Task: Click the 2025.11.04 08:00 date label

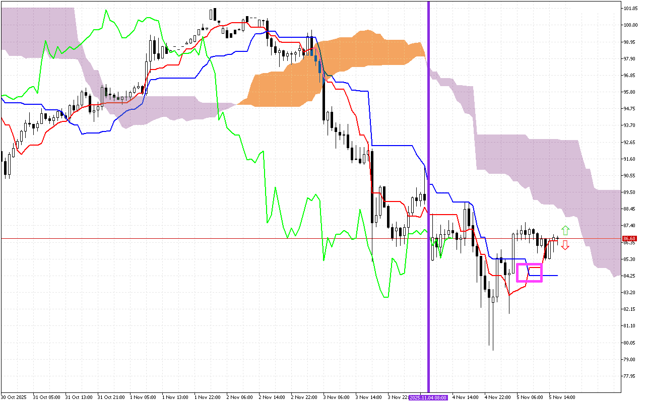Action: pos(428,397)
